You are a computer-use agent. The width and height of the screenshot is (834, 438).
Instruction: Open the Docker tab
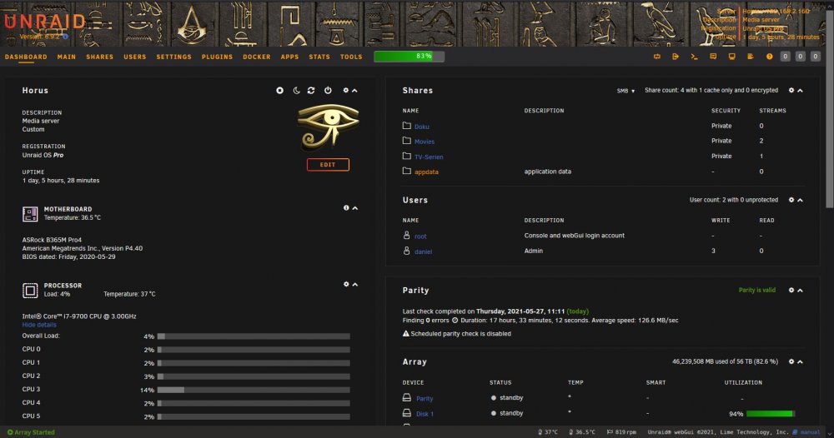click(257, 57)
